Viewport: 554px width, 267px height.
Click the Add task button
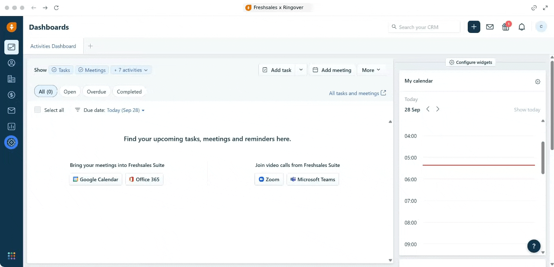(x=277, y=70)
